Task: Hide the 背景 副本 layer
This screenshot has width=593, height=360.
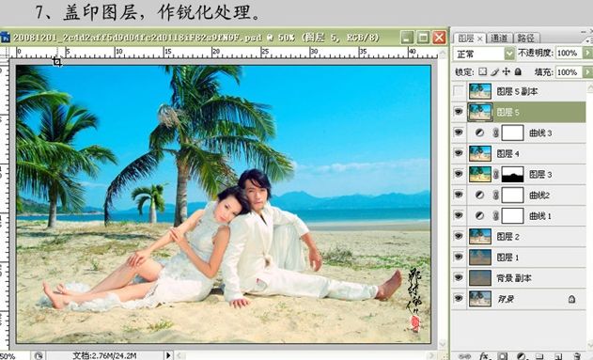Action: [459, 278]
